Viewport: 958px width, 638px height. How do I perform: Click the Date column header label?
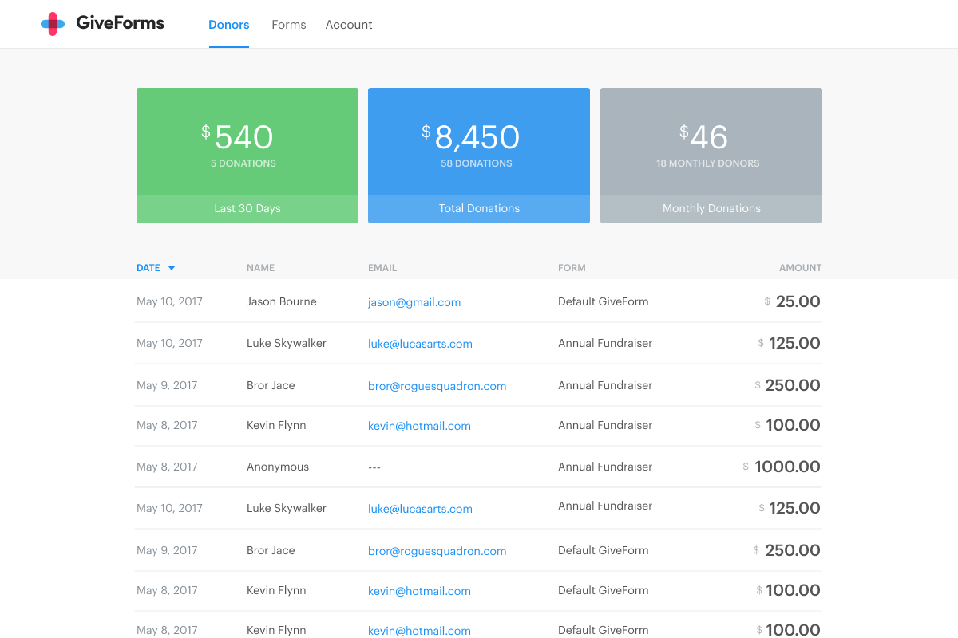(148, 268)
